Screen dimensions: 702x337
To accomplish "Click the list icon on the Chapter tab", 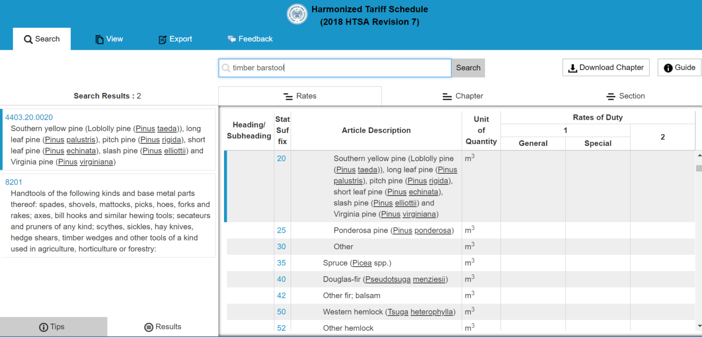I will (447, 96).
